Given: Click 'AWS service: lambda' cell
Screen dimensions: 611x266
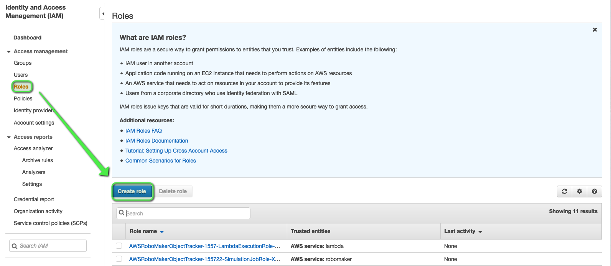Looking at the screenshot, I should (x=317, y=246).
